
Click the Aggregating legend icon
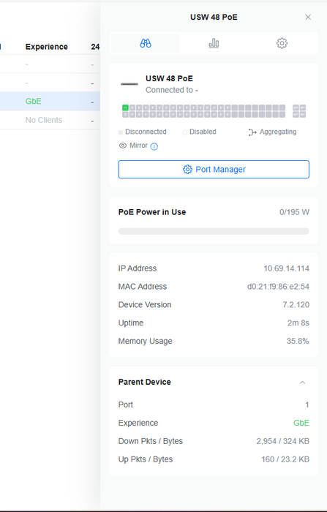tap(252, 132)
